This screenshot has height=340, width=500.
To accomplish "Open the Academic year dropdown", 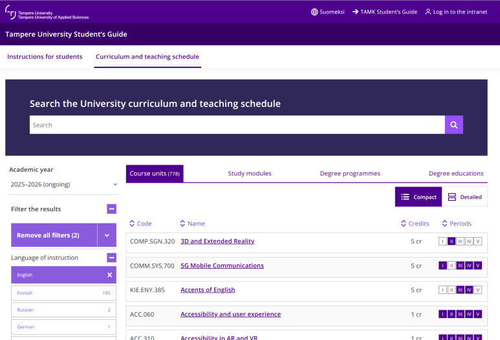I will coord(64,185).
